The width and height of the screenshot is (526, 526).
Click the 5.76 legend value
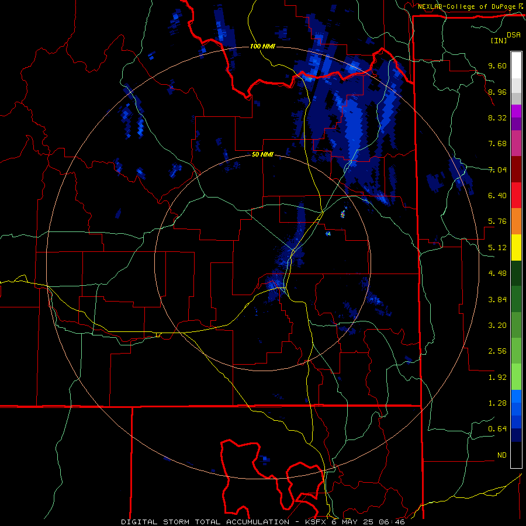(x=497, y=222)
